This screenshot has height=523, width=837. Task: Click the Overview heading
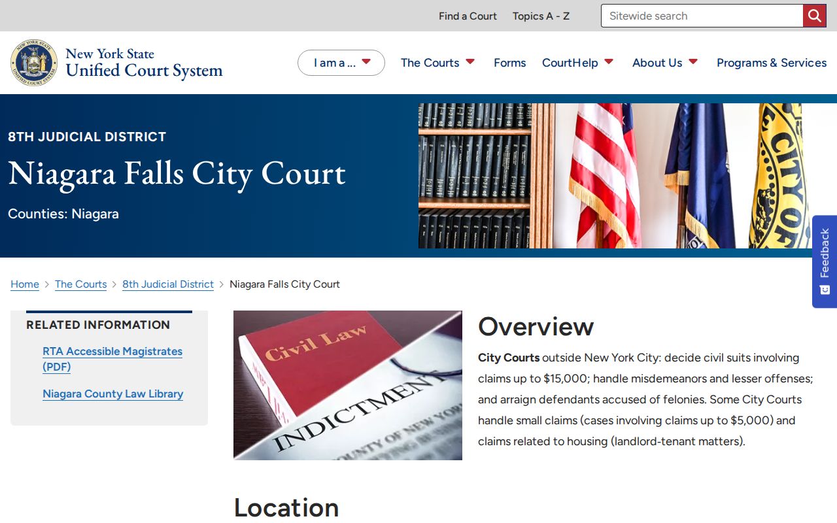536,326
